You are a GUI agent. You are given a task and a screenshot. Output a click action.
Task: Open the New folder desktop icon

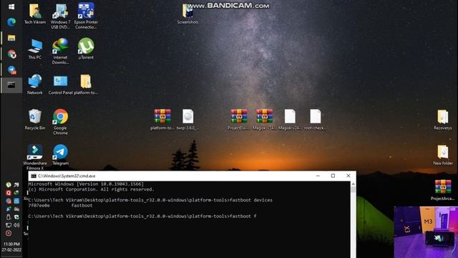point(443,155)
